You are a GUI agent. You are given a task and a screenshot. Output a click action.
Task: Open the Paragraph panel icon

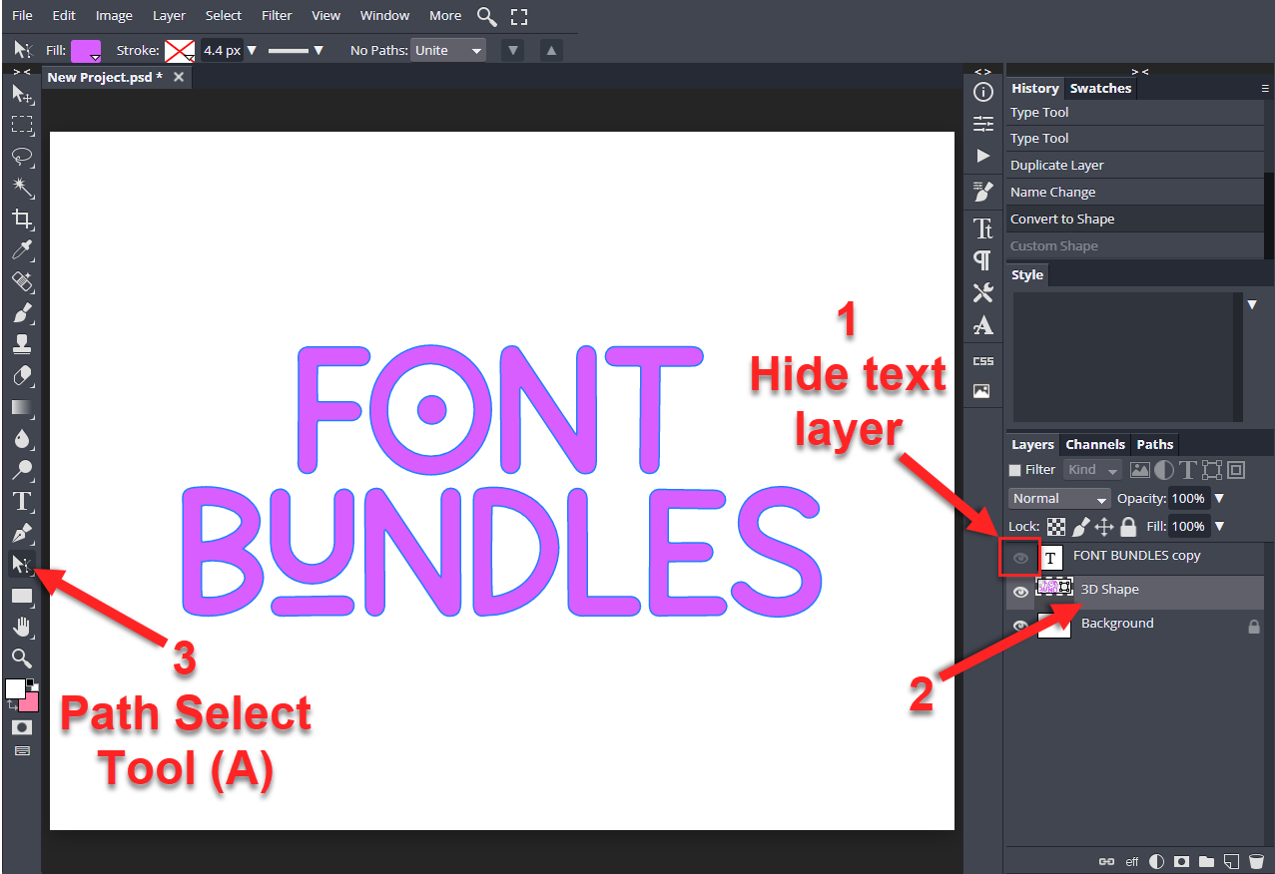pyautogui.click(x=983, y=260)
